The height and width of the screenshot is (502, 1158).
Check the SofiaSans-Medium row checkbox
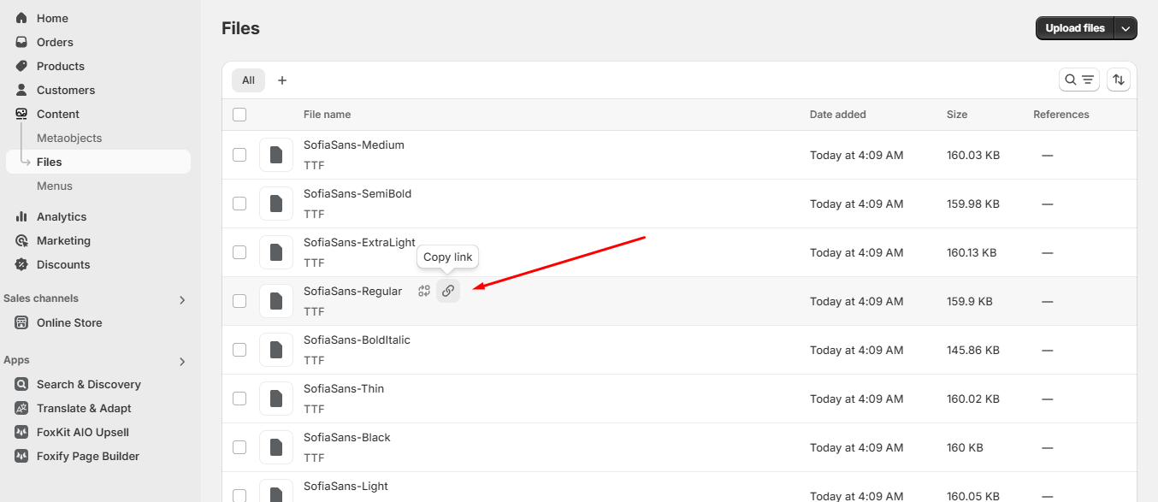(x=239, y=155)
